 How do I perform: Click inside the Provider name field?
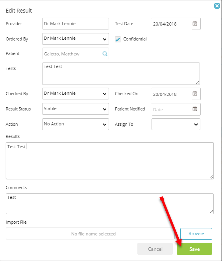click(x=76, y=24)
